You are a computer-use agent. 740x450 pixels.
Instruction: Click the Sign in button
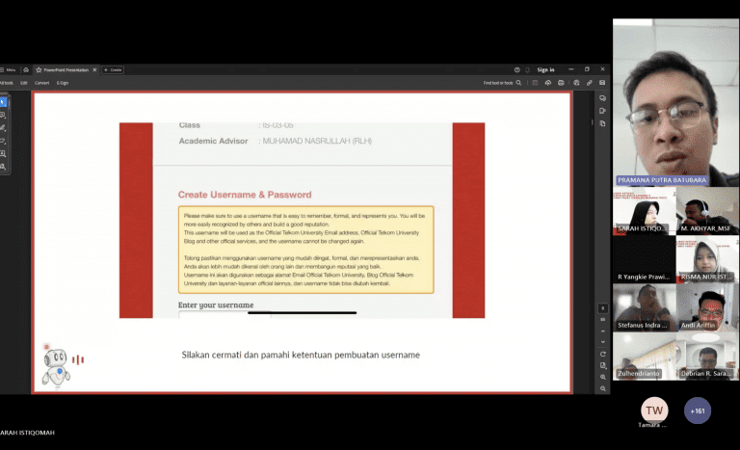click(545, 70)
